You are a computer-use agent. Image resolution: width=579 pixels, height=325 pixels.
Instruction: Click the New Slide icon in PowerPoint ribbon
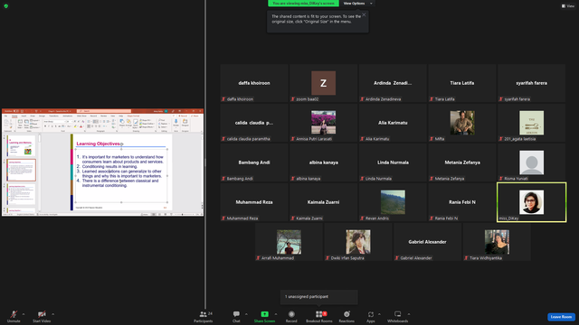[20, 122]
